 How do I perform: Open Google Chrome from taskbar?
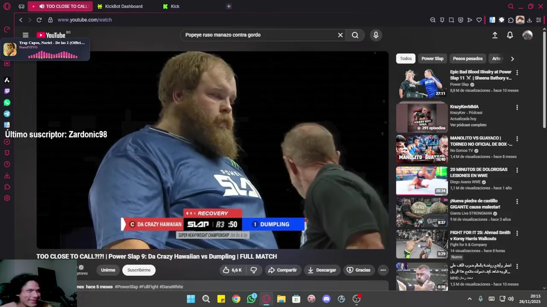pyautogui.click(x=236, y=299)
